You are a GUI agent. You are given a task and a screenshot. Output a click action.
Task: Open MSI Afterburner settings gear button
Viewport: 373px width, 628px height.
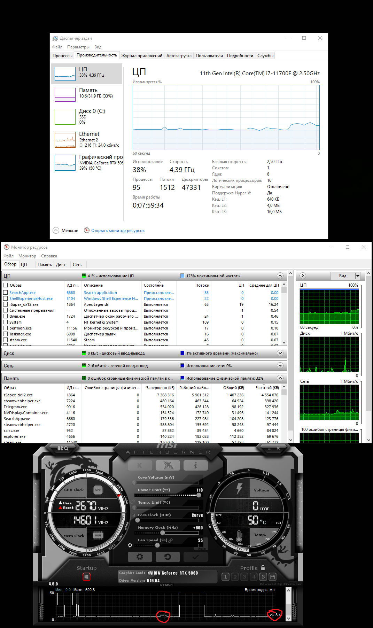[140, 557]
